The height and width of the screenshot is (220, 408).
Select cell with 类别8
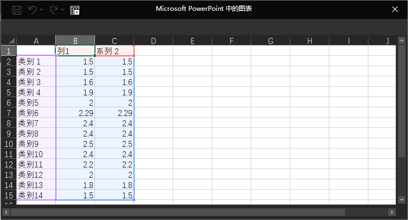(36, 133)
